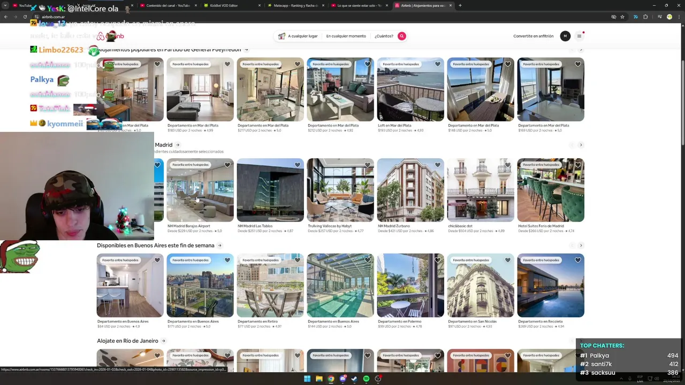
Task: Heart the $183 USD Departamento en Mar del Plata
Action: pyautogui.click(x=227, y=64)
